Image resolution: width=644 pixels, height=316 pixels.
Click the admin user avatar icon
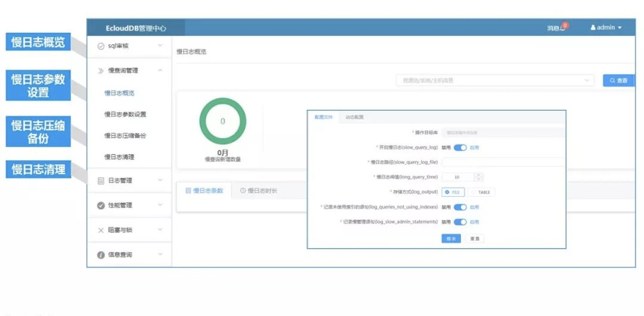point(593,27)
